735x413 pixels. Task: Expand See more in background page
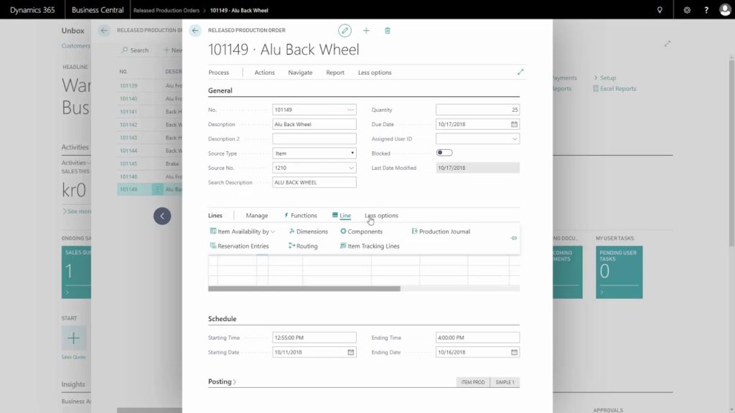[x=78, y=212]
